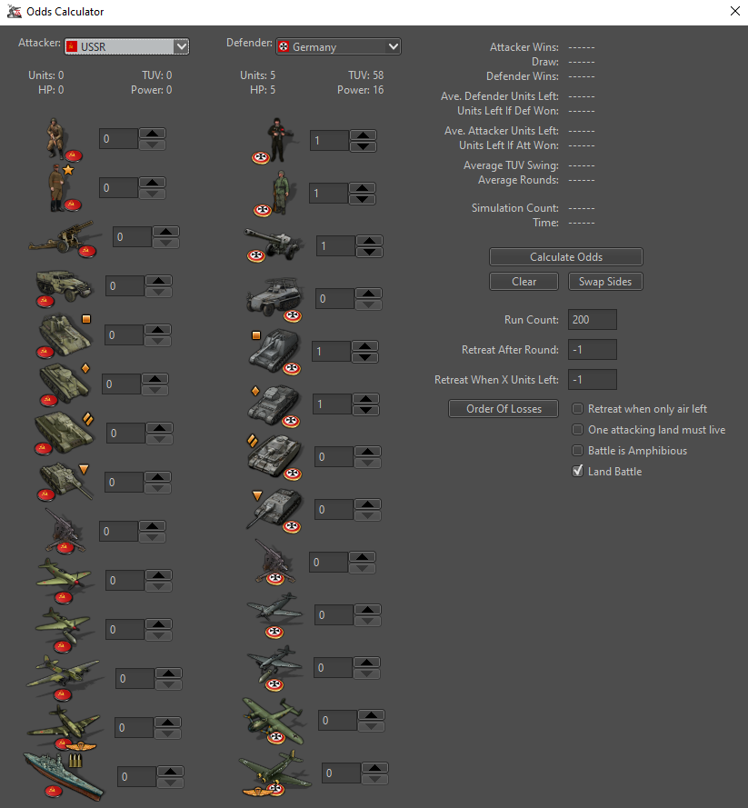Increase the German halftrack count

click(x=368, y=294)
